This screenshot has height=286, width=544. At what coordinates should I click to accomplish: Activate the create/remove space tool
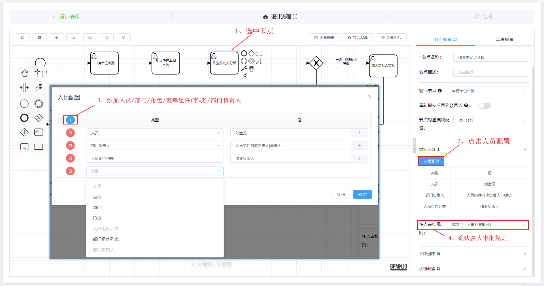[x=24, y=87]
